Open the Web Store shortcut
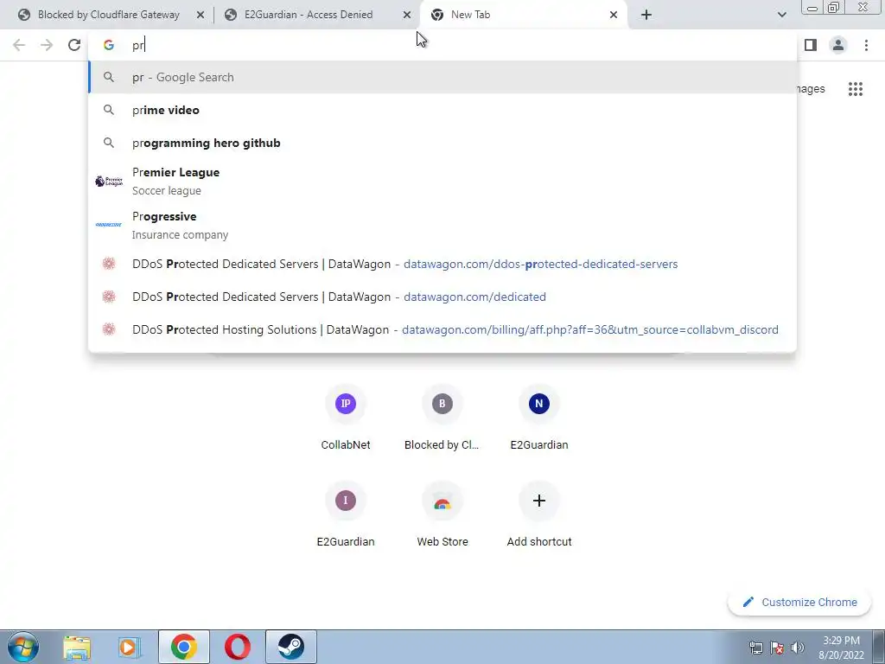The width and height of the screenshot is (885, 664). (442, 514)
